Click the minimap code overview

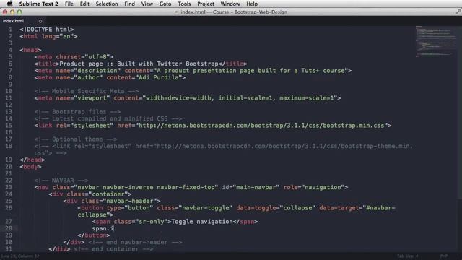436,41
